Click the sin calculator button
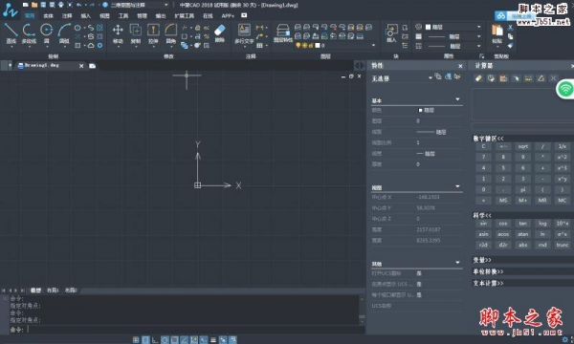The height and width of the screenshot is (344, 574). (483, 224)
